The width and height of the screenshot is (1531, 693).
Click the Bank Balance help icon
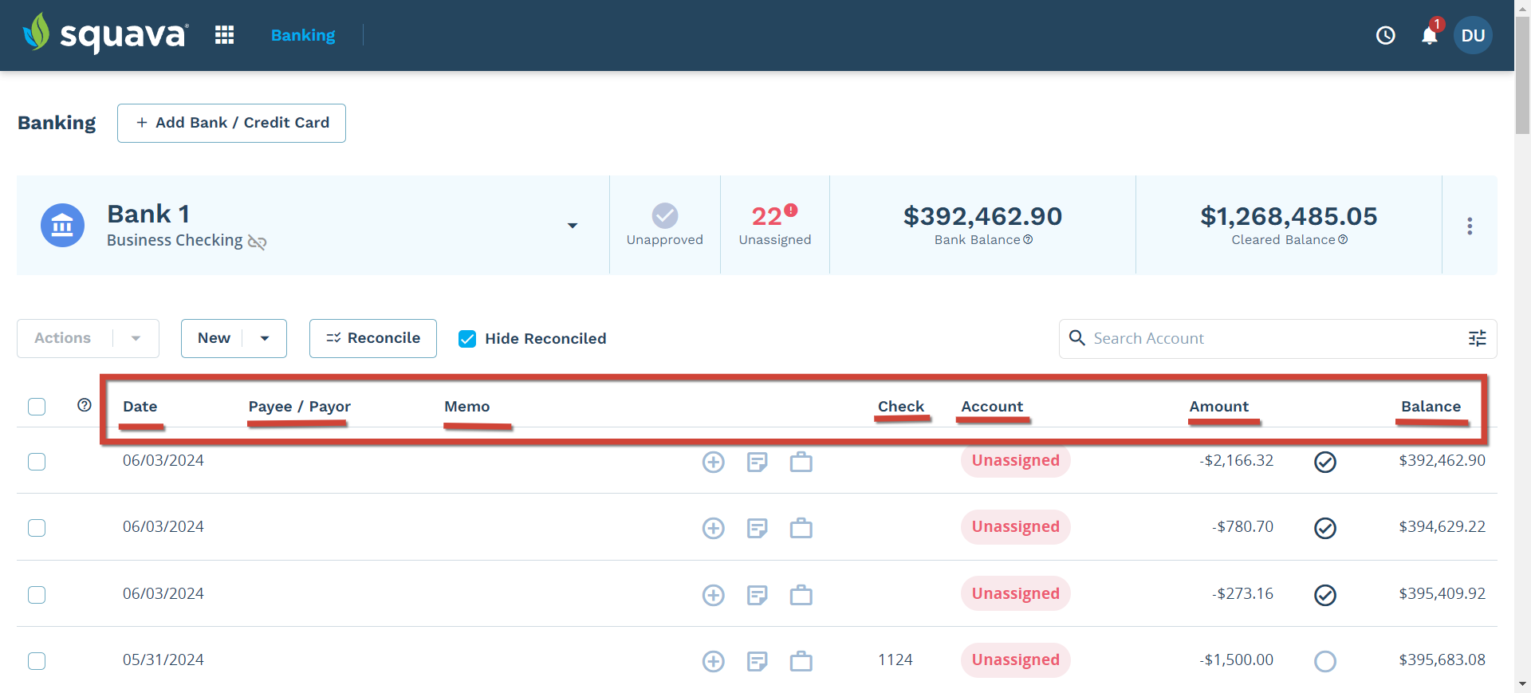click(x=1028, y=239)
